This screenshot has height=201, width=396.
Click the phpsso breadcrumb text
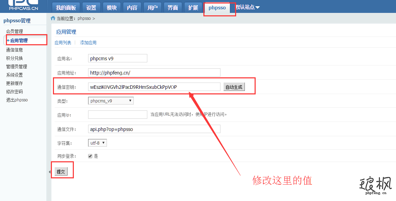(x=84, y=18)
